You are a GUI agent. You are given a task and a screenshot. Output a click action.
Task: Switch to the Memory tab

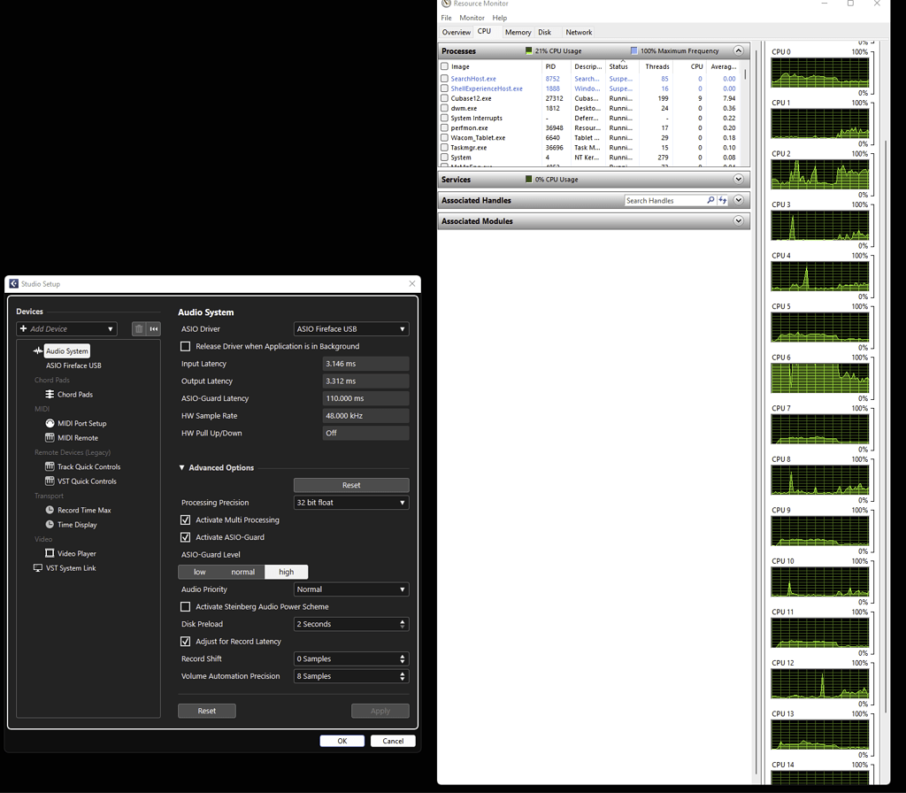(518, 32)
